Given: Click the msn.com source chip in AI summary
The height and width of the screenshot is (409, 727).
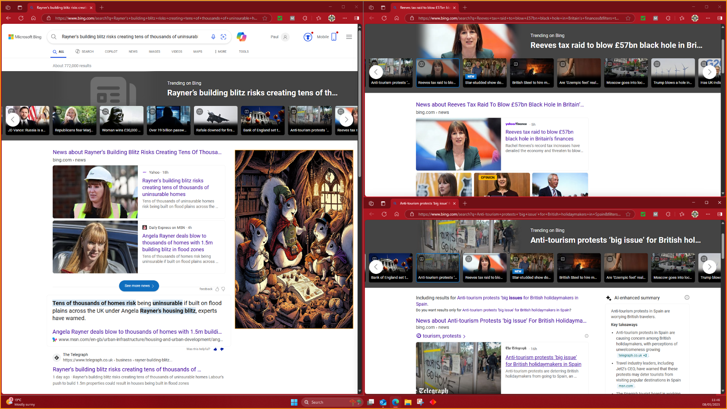Looking at the screenshot, I should coord(625,386).
